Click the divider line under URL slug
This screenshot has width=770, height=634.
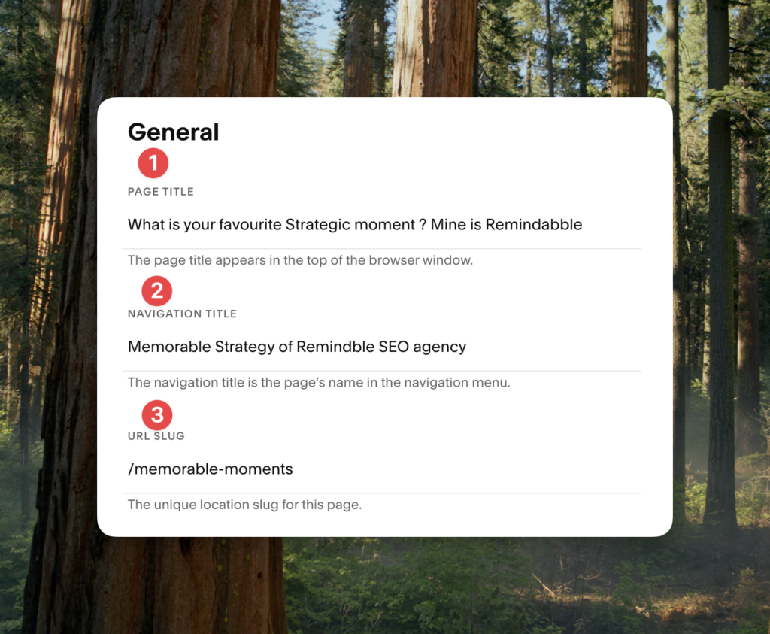coord(381,493)
